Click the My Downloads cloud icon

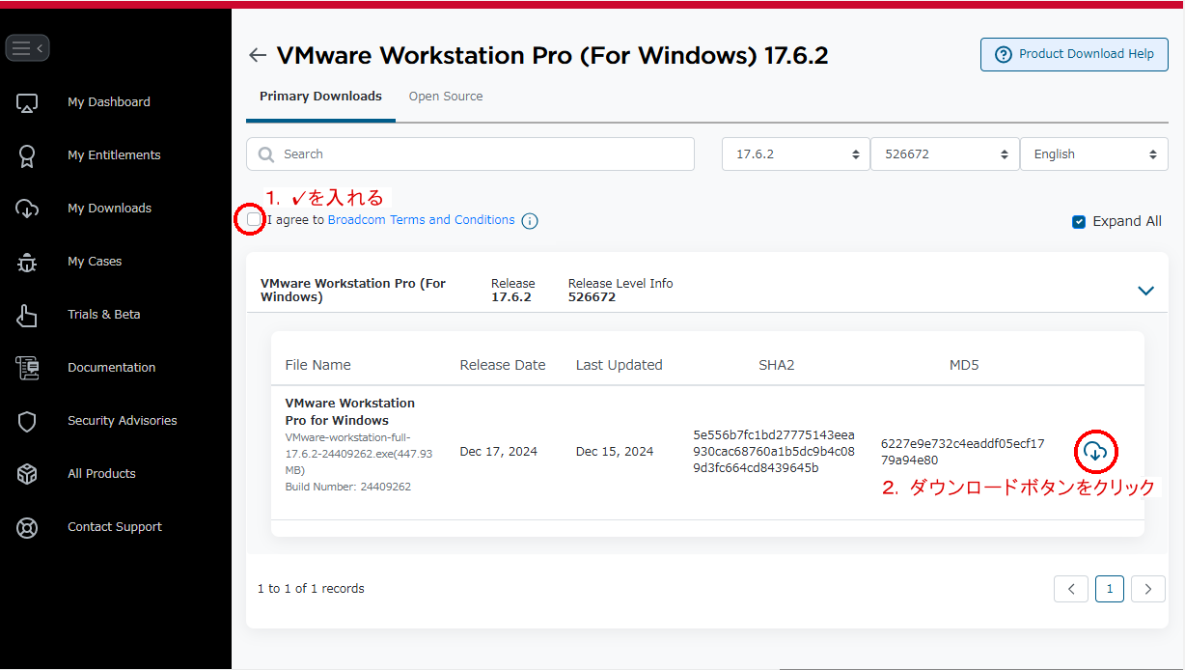[27, 209]
